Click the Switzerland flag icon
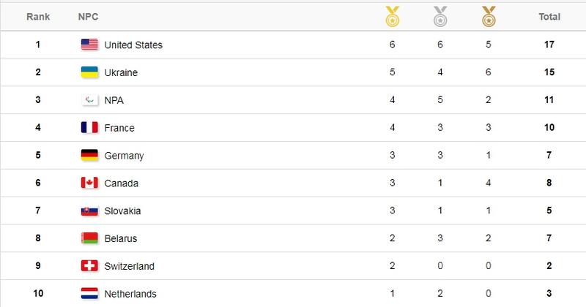Screen dimensions: 586x307 coord(89,266)
